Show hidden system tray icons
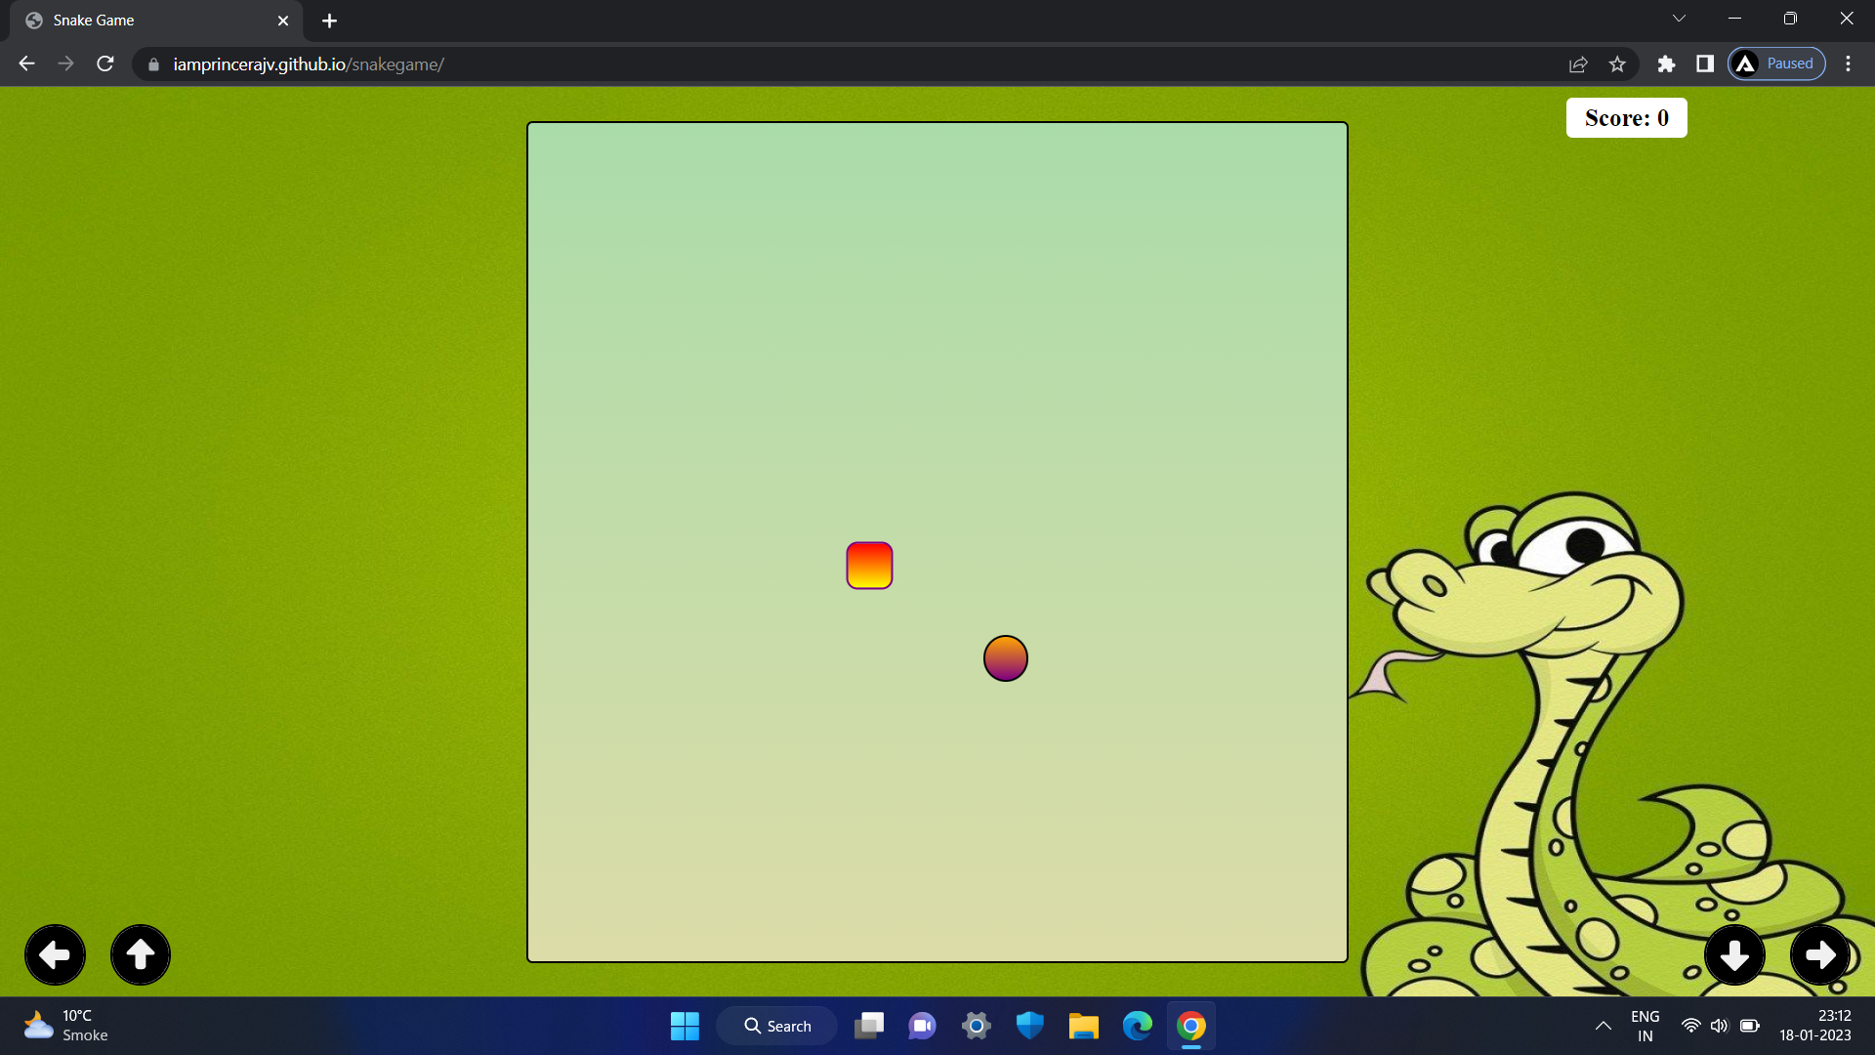Image resolution: width=1875 pixels, height=1055 pixels. click(1603, 1026)
